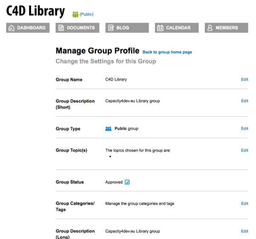The height and width of the screenshot is (239, 256).
Task: Go to the Calendar tab
Action: [177, 28]
